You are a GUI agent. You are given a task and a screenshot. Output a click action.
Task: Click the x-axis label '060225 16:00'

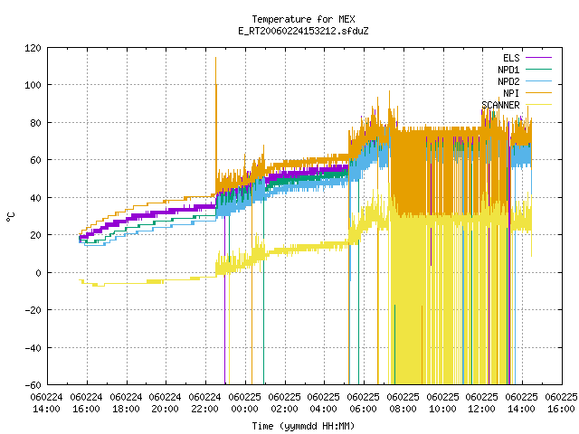[x=562, y=403]
